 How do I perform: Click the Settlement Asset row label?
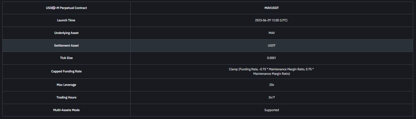66,46
